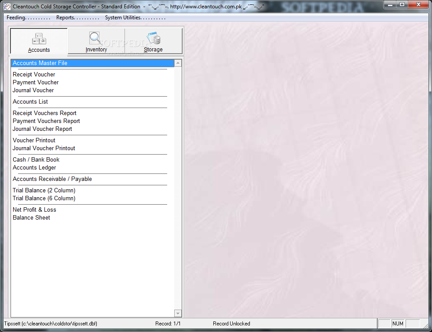Click the Accounts tab icon
Screen dimensions: 432x332
click(x=39, y=39)
